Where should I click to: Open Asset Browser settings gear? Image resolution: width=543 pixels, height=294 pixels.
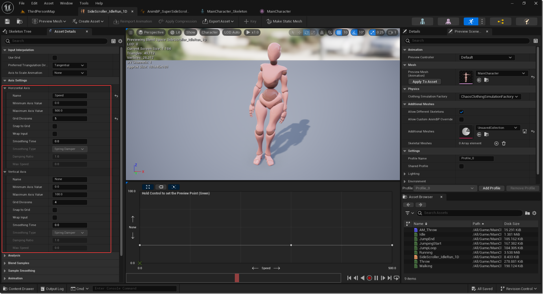(534, 213)
